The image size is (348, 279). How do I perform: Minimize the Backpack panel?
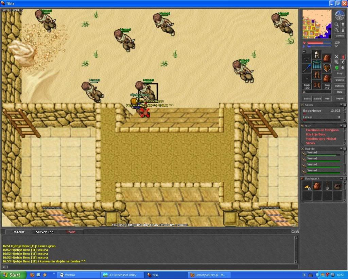[341, 179]
